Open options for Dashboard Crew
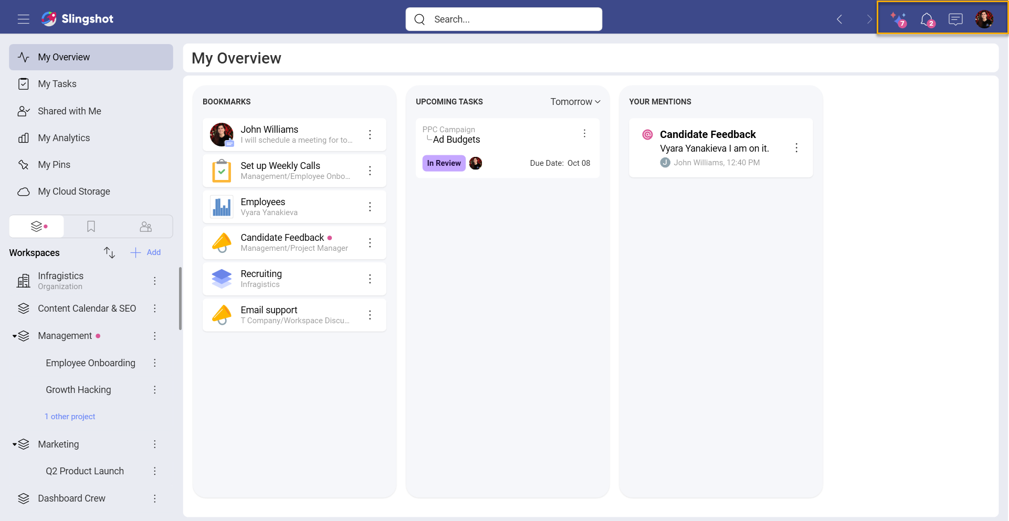The image size is (1009, 521). point(155,498)
